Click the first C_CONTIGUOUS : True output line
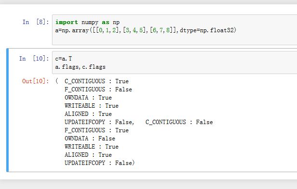 pyautogui.click(x=97, y=81)
